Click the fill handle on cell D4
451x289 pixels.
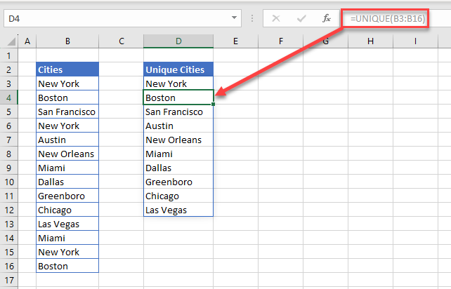[213, 105]
